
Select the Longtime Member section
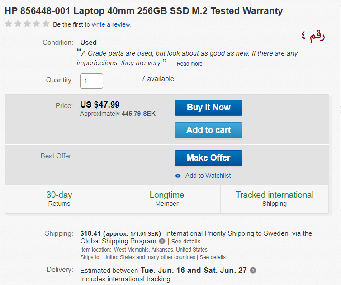(x=167, y=199)
